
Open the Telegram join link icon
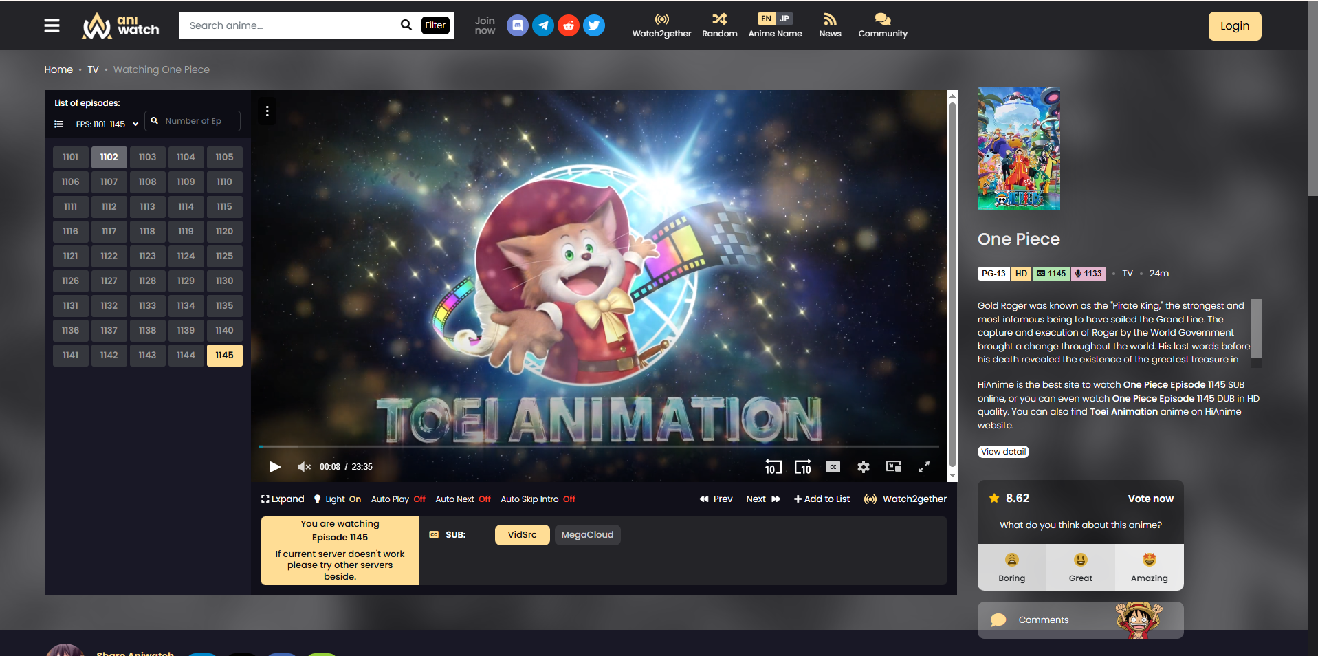point(542,25)
